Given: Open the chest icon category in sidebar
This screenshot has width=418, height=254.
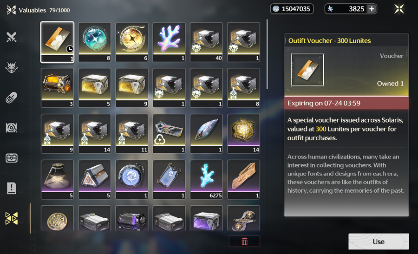Looking at the screenshot, I should click(x=12, y=158).
